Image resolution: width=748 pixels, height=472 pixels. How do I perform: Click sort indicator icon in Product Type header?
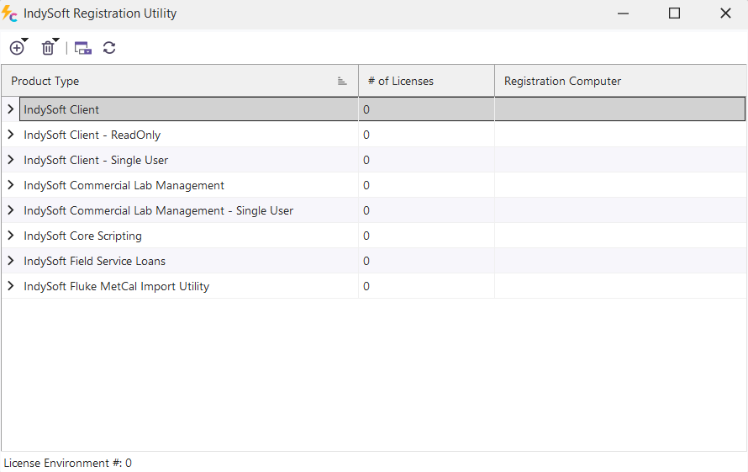[342, 81]
